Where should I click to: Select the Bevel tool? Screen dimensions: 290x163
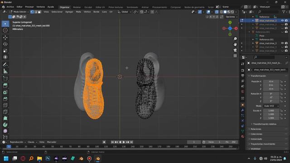pyautogui.click(x=5, y=99)
